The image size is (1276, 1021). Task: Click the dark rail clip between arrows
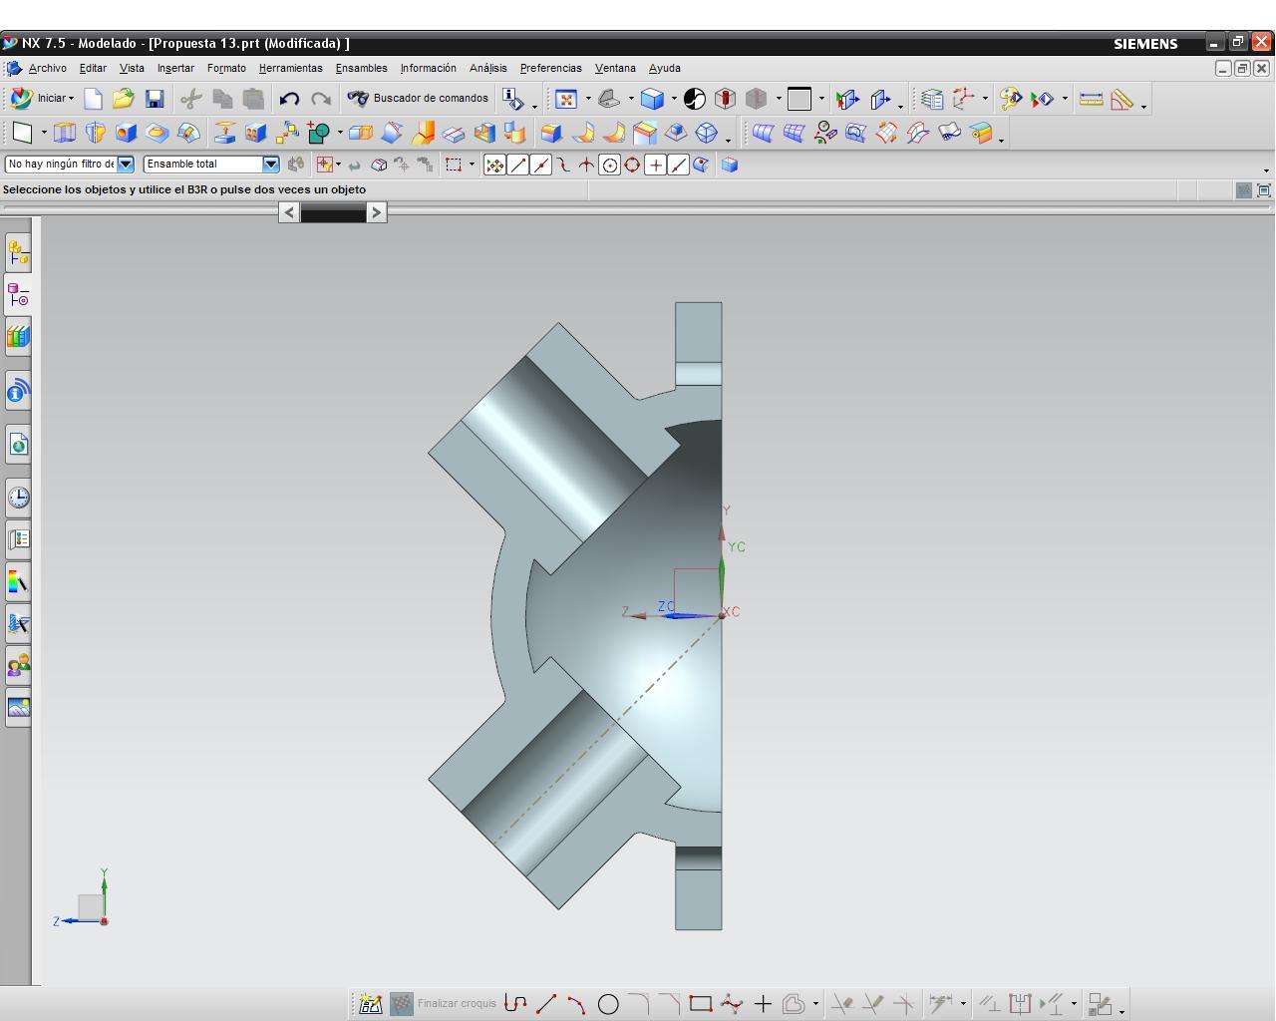(333, 213)
